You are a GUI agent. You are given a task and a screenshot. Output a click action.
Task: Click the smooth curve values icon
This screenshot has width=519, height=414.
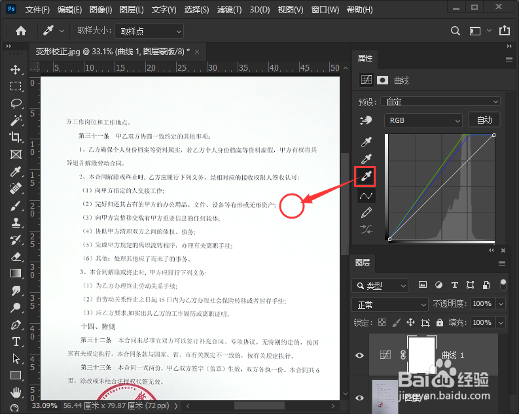click(366, 229)
